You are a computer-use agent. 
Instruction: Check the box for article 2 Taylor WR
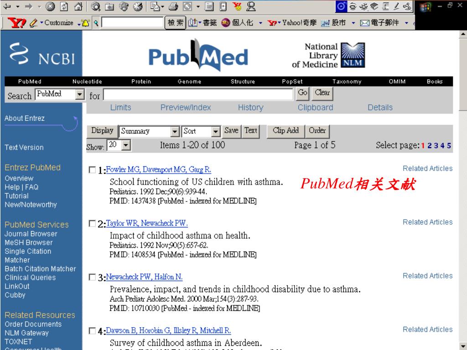pyautogui.click(x=92, y=223)
